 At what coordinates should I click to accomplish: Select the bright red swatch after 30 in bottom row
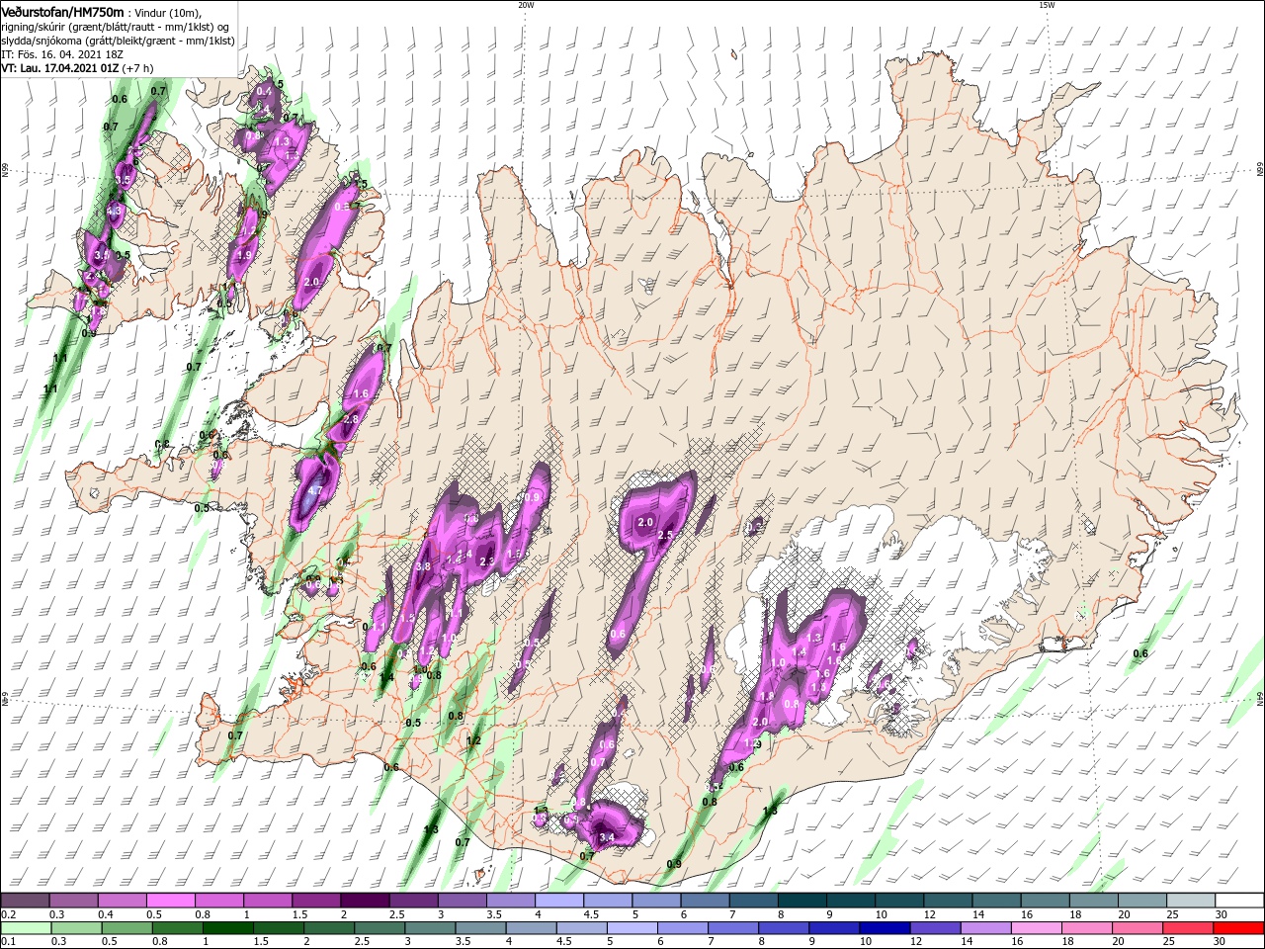click(x=1239, y=928)
